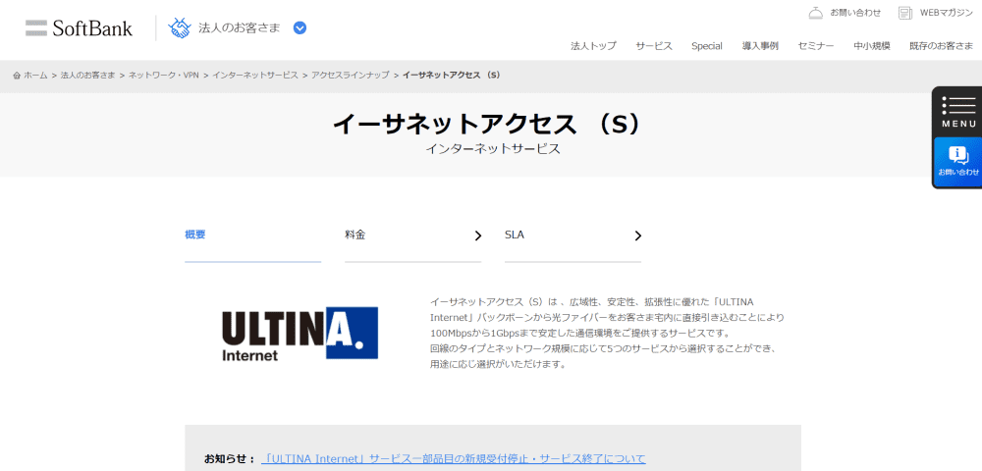This screenshot has width=982, height=471.
Task: Open the 法人トップ menu item
Action: click(x=593, y=46)
